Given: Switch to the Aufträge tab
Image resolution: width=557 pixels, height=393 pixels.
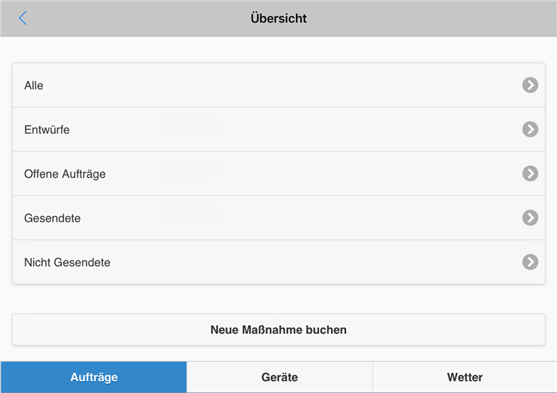Looking at the screenshot, I should tap(94, 377).
